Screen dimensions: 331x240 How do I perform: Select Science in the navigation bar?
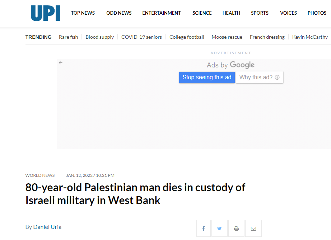[202, 13]
